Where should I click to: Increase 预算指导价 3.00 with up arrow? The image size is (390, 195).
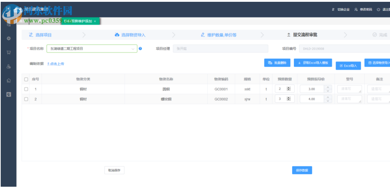pos(328,87)
